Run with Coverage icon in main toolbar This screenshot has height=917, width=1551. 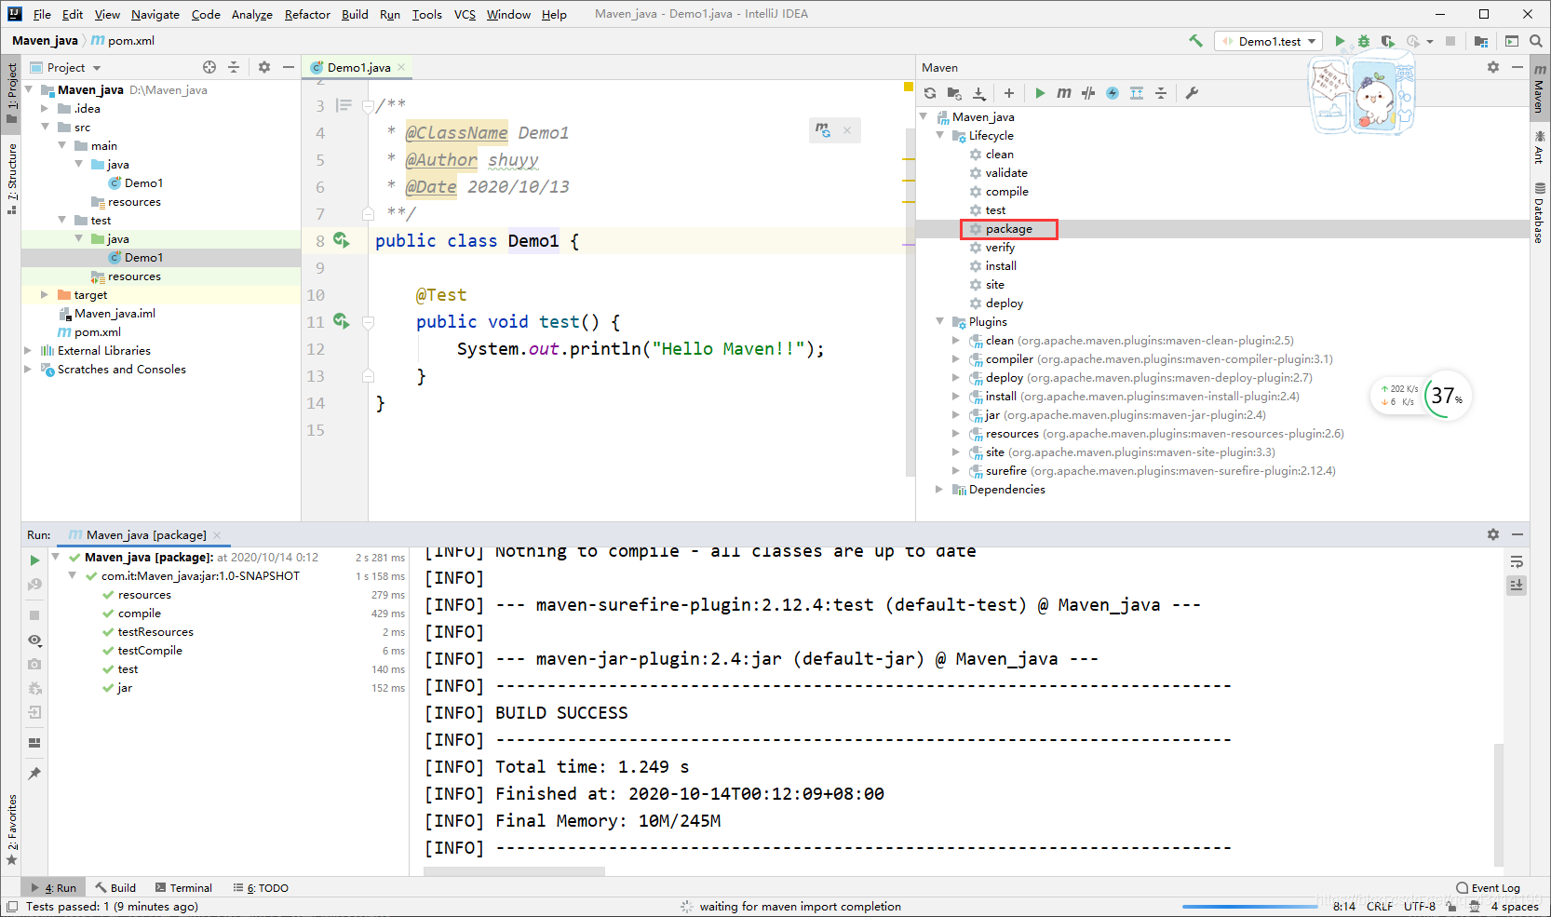pyautogui.click(x=1388, y=41)
